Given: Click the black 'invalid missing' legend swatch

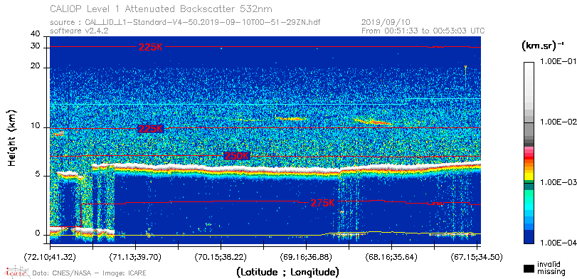Looking at the screenshot, I should click(529, 268).
